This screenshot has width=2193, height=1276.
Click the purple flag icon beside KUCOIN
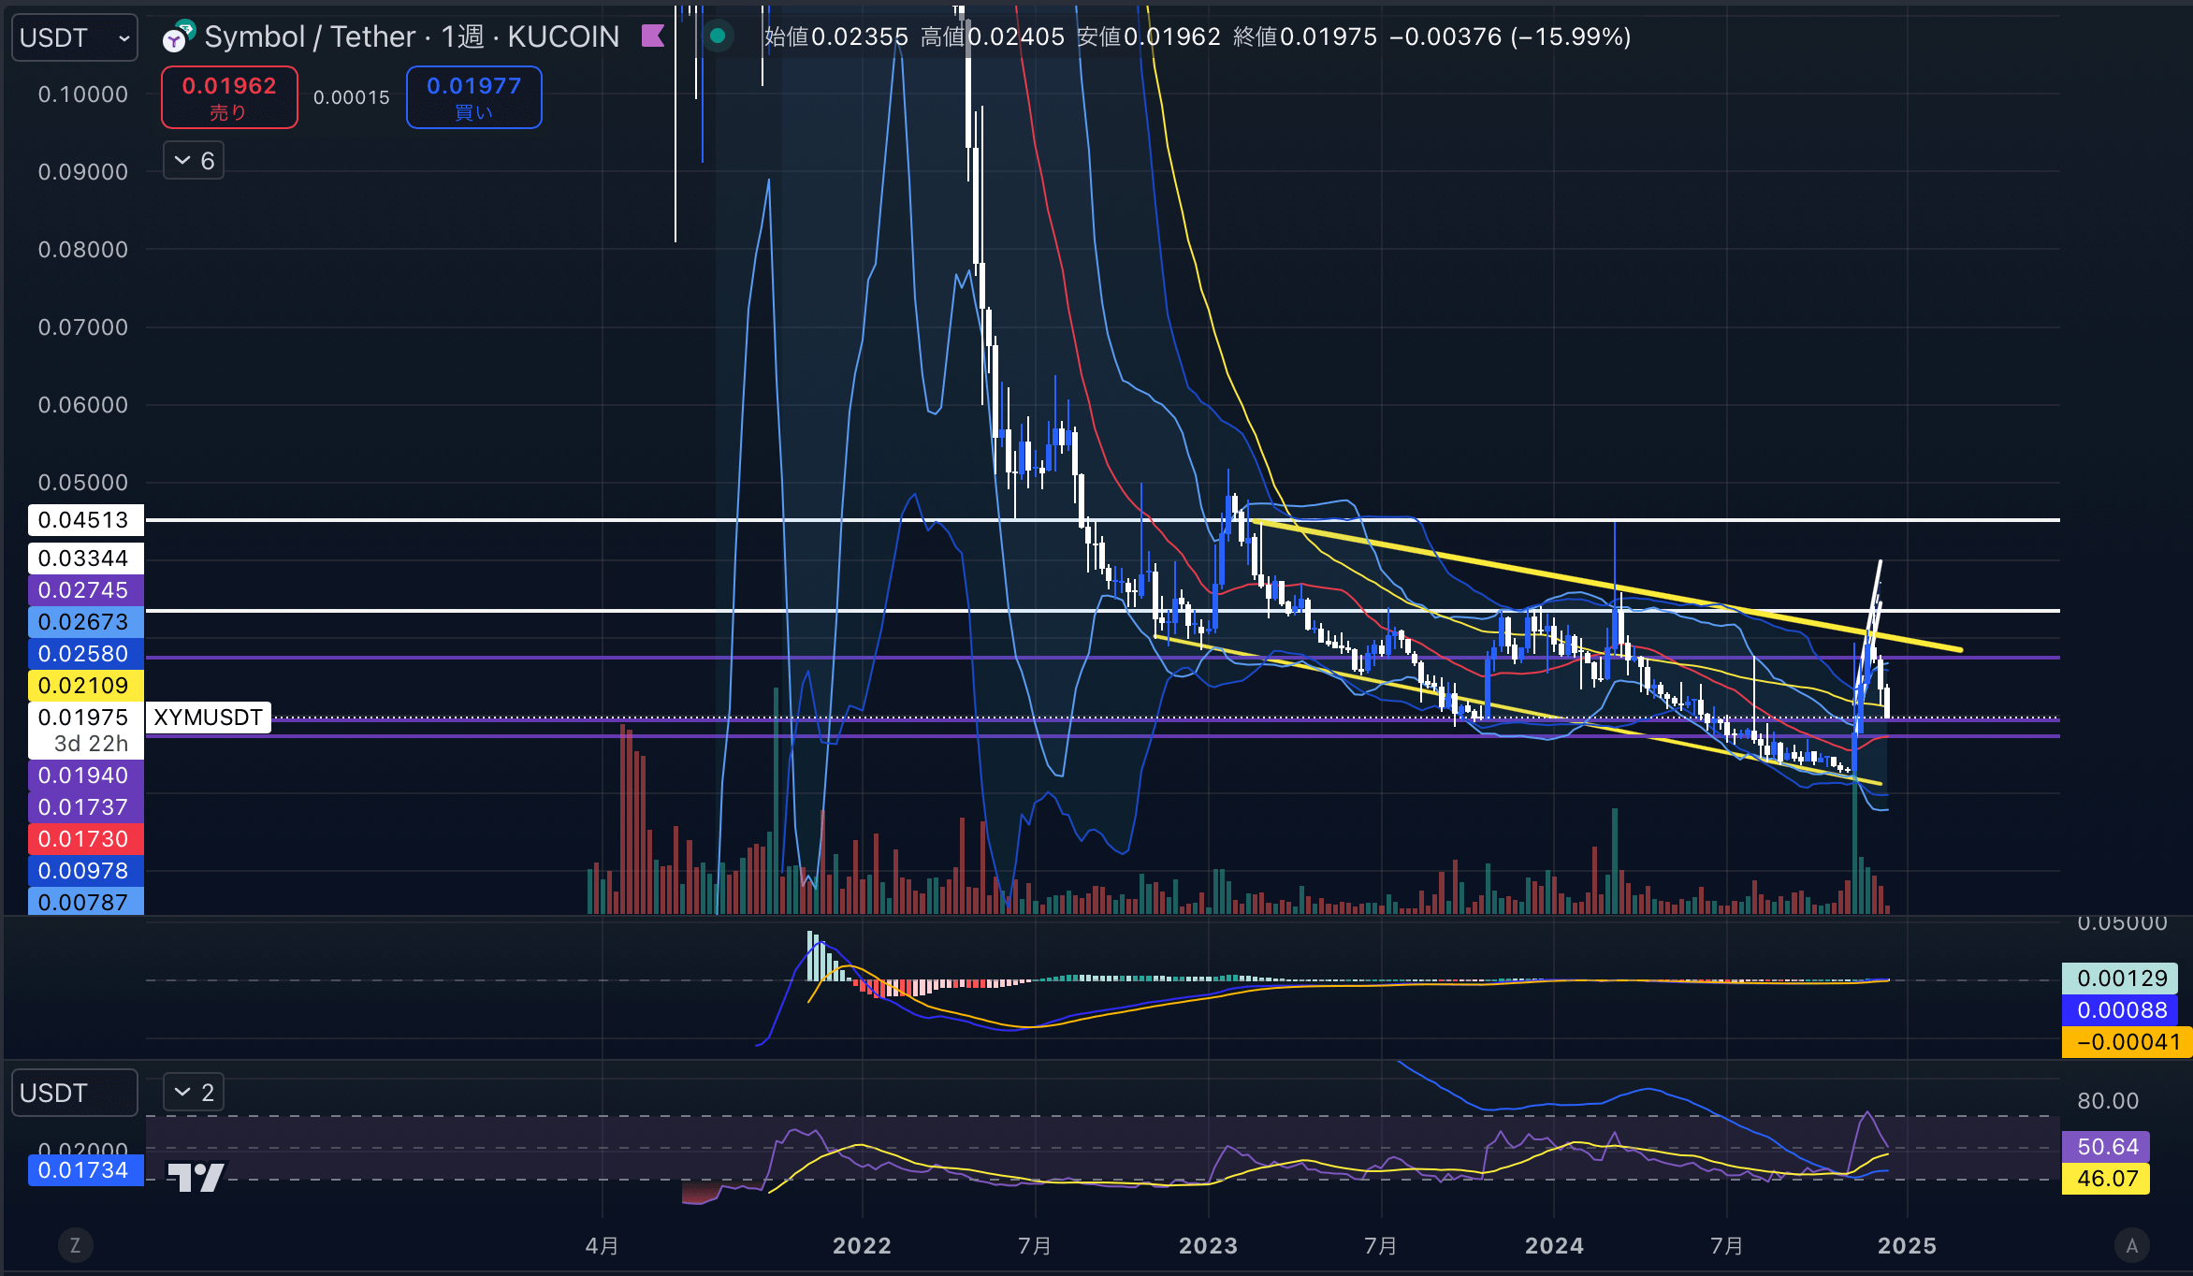coord(653,36)
